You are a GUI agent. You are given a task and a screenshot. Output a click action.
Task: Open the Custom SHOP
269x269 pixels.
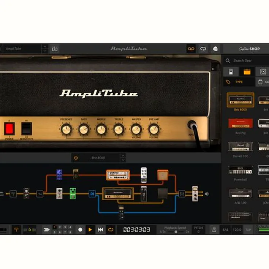[249, 49]
